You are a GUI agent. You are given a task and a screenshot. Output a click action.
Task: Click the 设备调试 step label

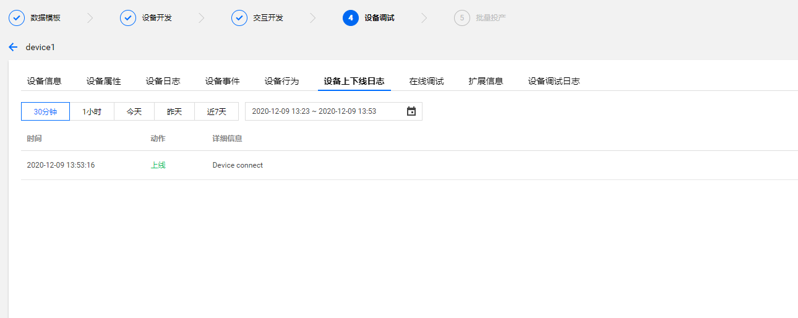[x=380, y=18]
